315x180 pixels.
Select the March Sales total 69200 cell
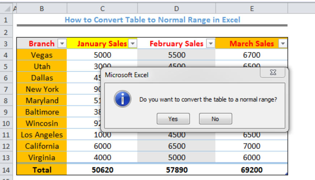point(251,170)
